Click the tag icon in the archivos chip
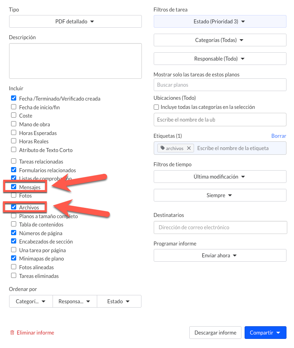The height and width of the screenshot is (348, 294). click(x=163, y=148)
